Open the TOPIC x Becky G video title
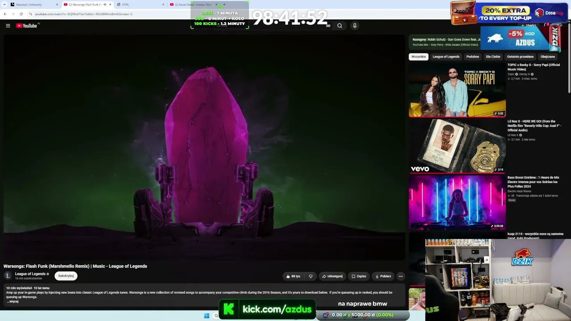This screenshot has width=571, height=321. pos(534,67)
